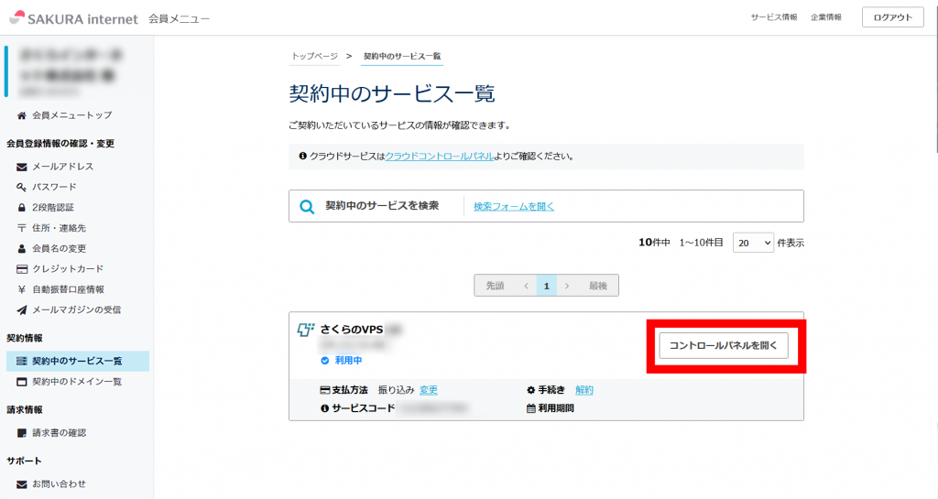Open 会員メニュートップ in sidebar
Image resolution: width=938 pixels, height=499 pixels.
pos(71,115)
